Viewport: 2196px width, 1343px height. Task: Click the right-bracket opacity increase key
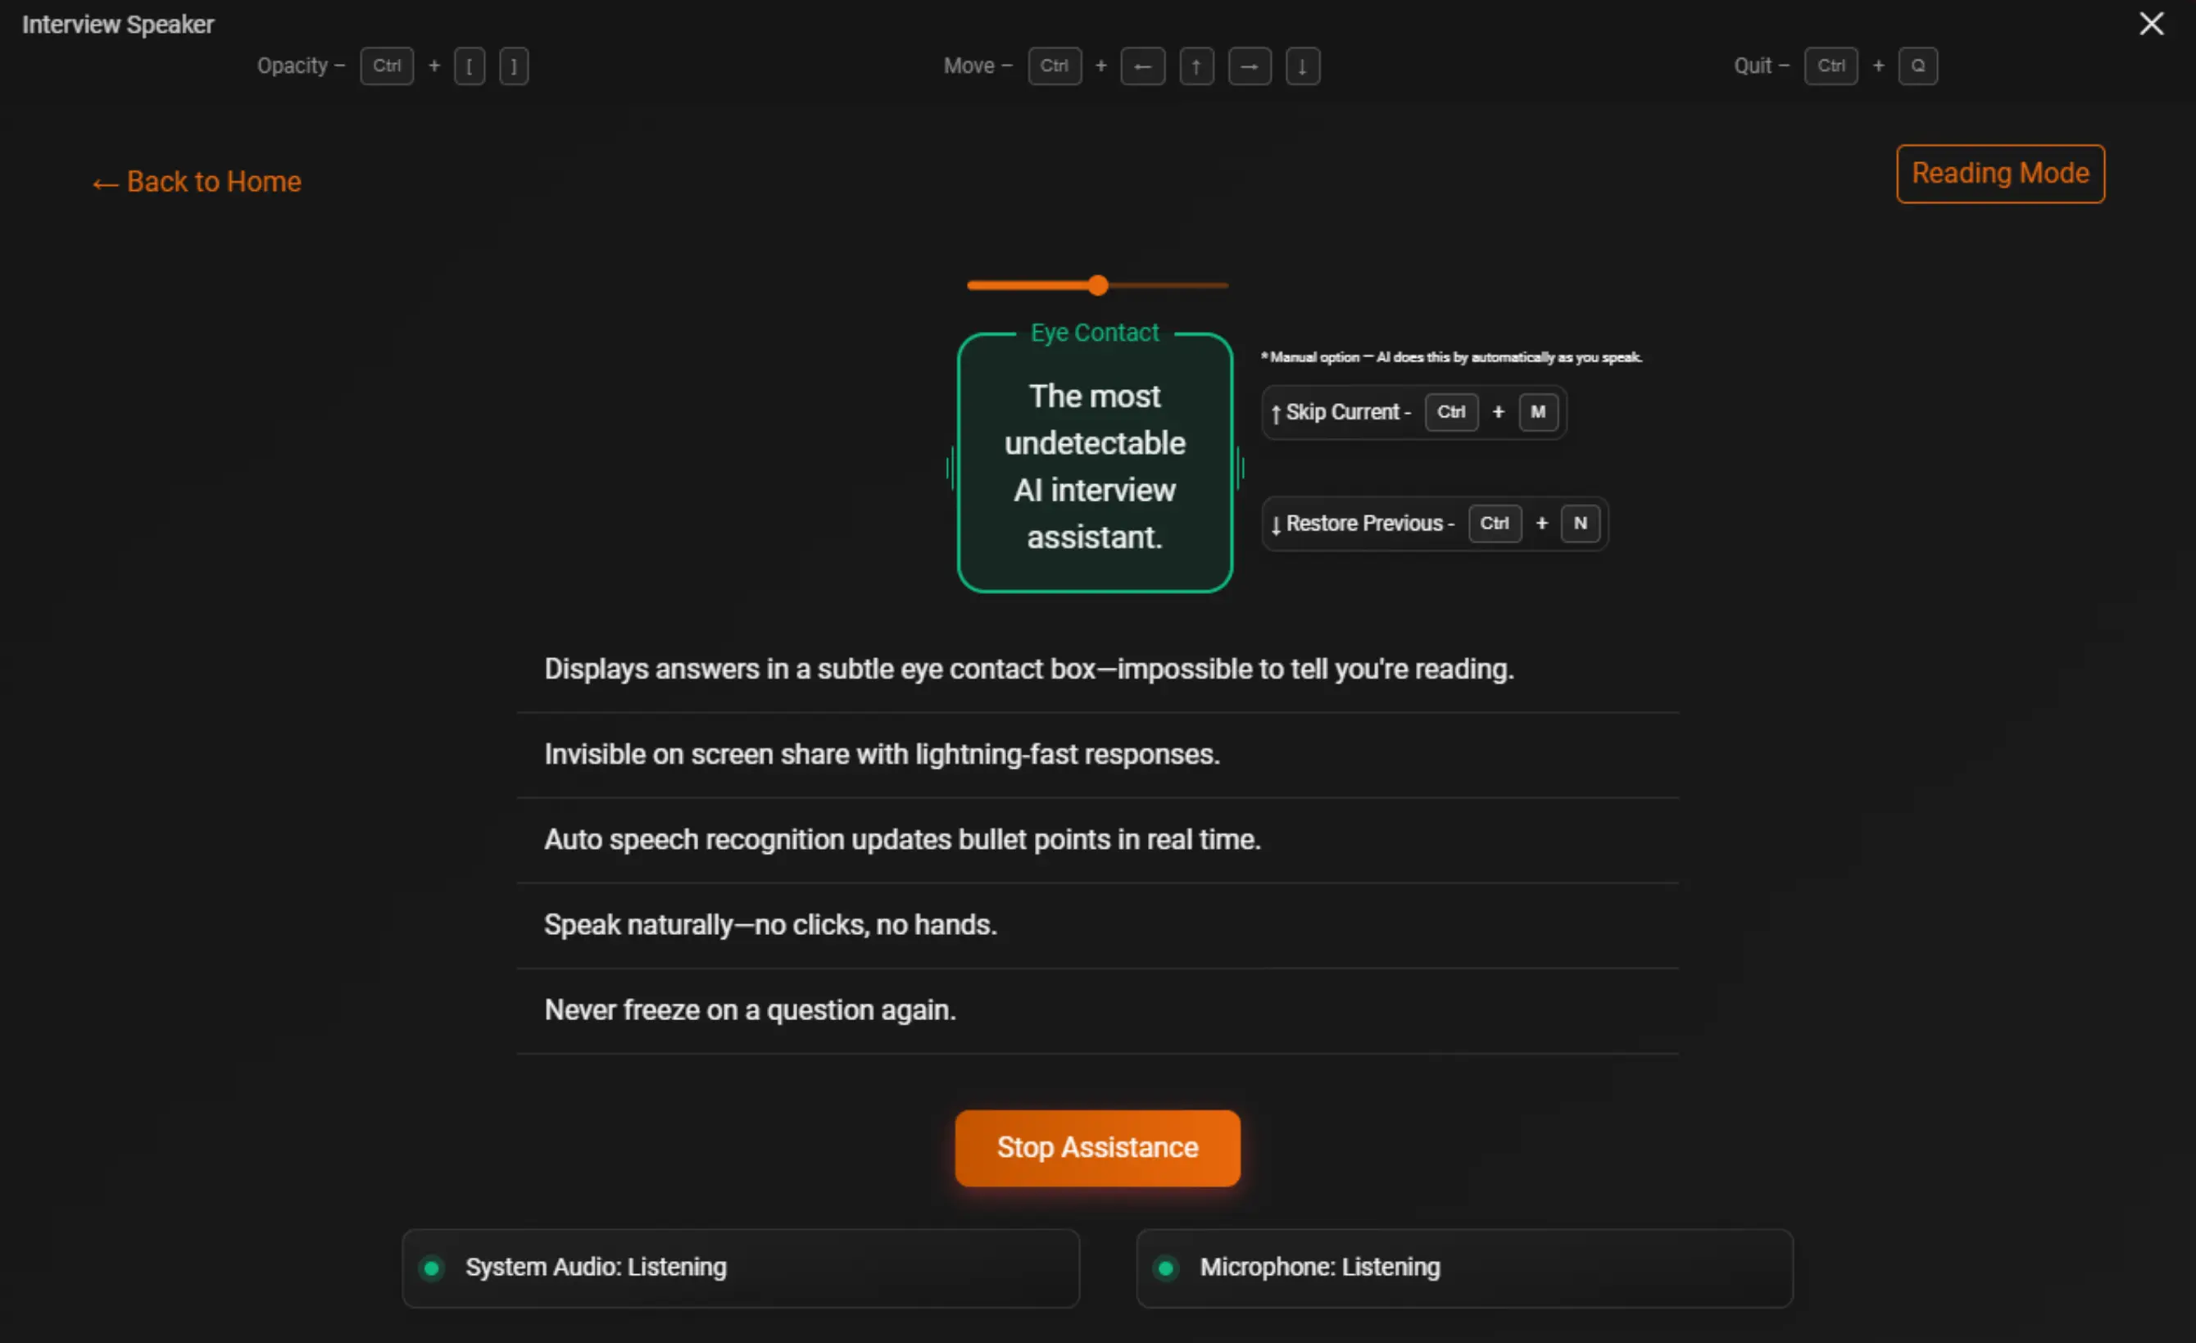pos(513,66)
